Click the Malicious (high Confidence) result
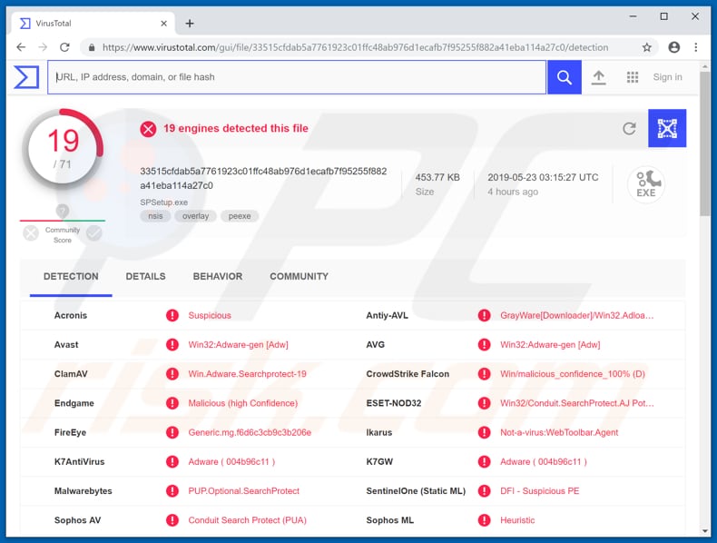This screenshot has height=543, width=717. 243,403
